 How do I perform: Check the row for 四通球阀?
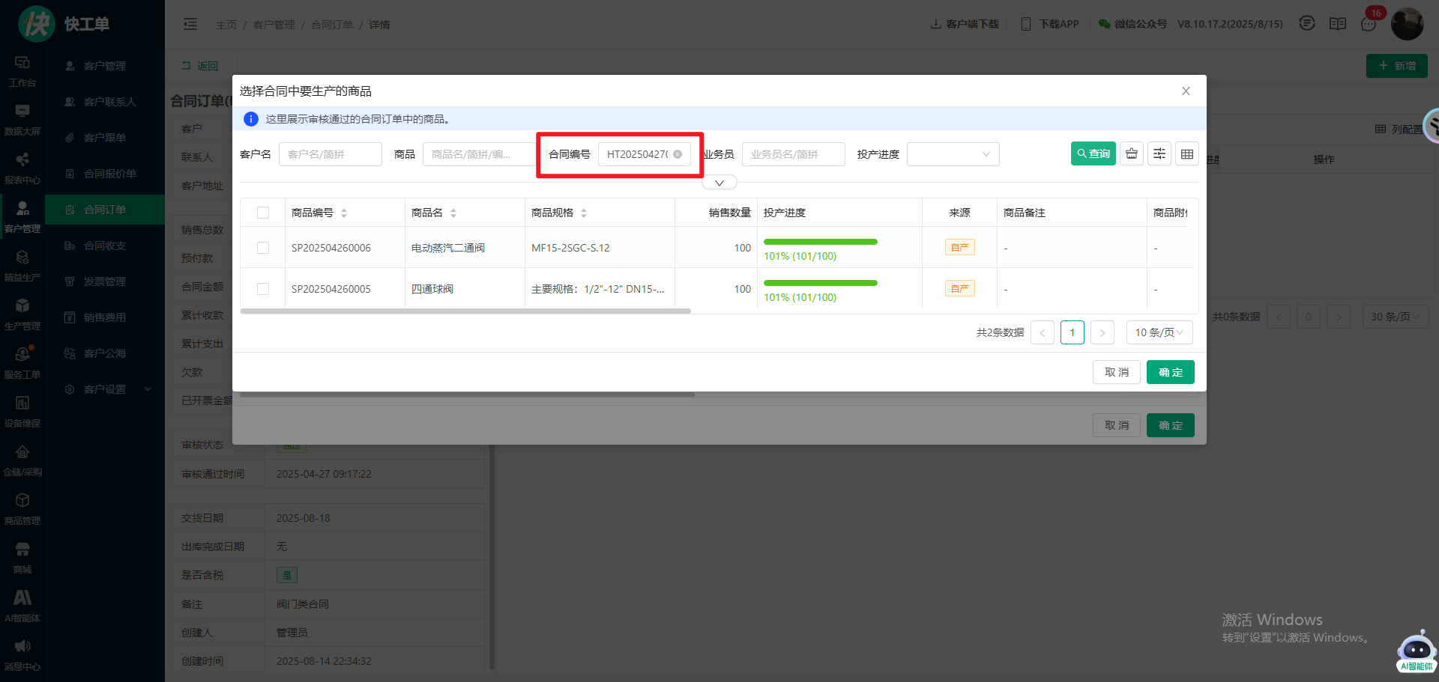pyautogui.click(x=263, y=289)
